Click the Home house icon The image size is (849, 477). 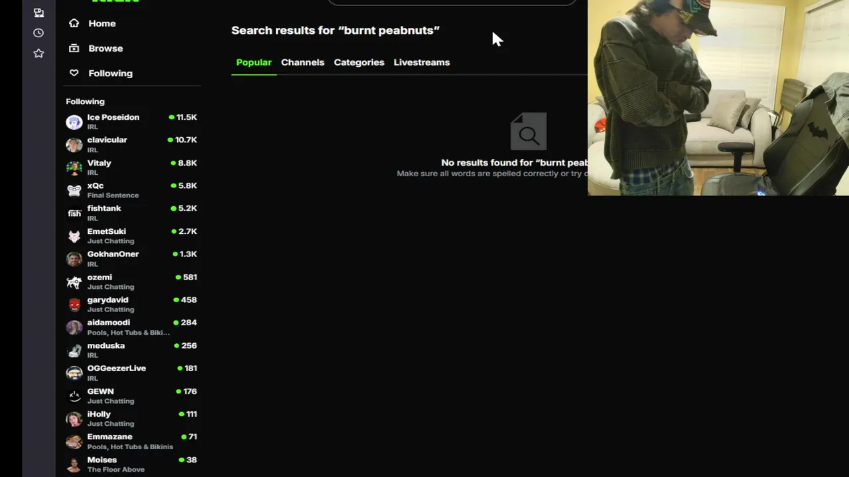[x=74, y=23]
